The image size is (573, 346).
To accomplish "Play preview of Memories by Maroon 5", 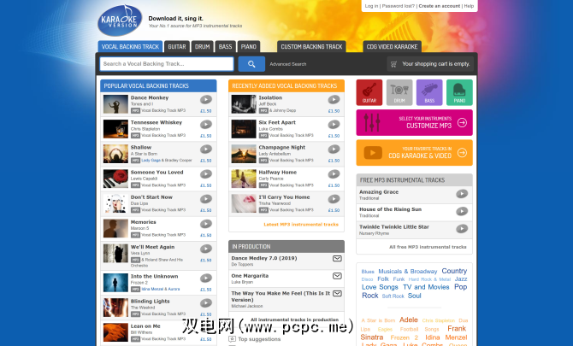I will tap(206, 224).
